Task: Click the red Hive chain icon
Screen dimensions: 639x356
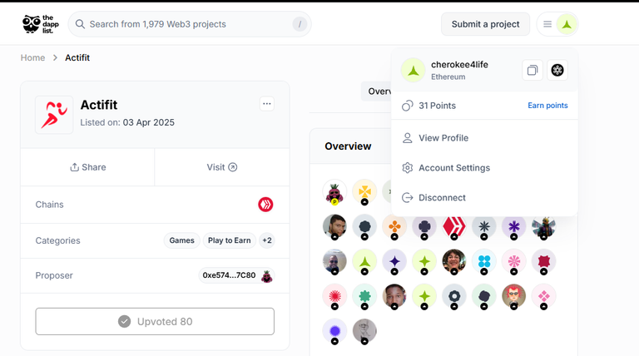Action: (x=265, y=205)
